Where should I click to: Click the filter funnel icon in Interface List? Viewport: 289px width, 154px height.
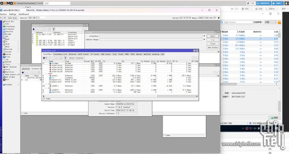pyautogui.click(x=65, y=58)
